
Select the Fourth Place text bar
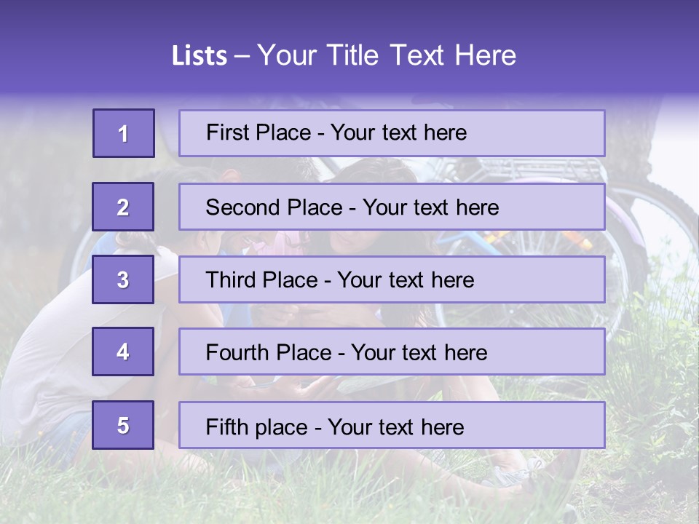pos(392,352)
